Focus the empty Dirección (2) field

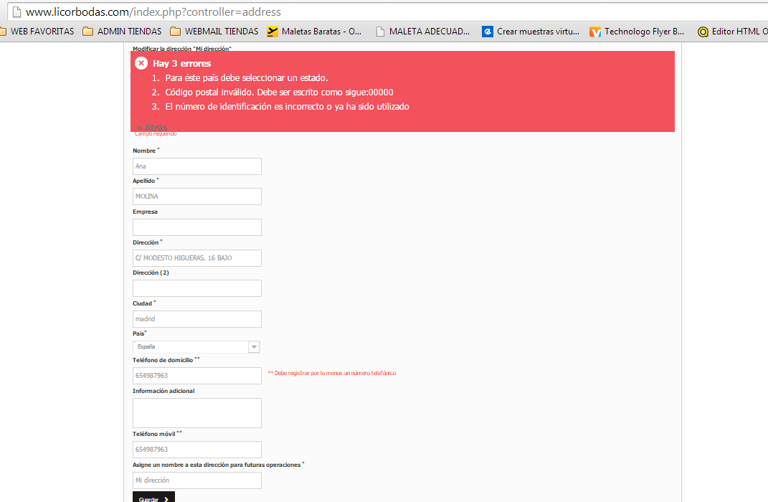(197, 288)
